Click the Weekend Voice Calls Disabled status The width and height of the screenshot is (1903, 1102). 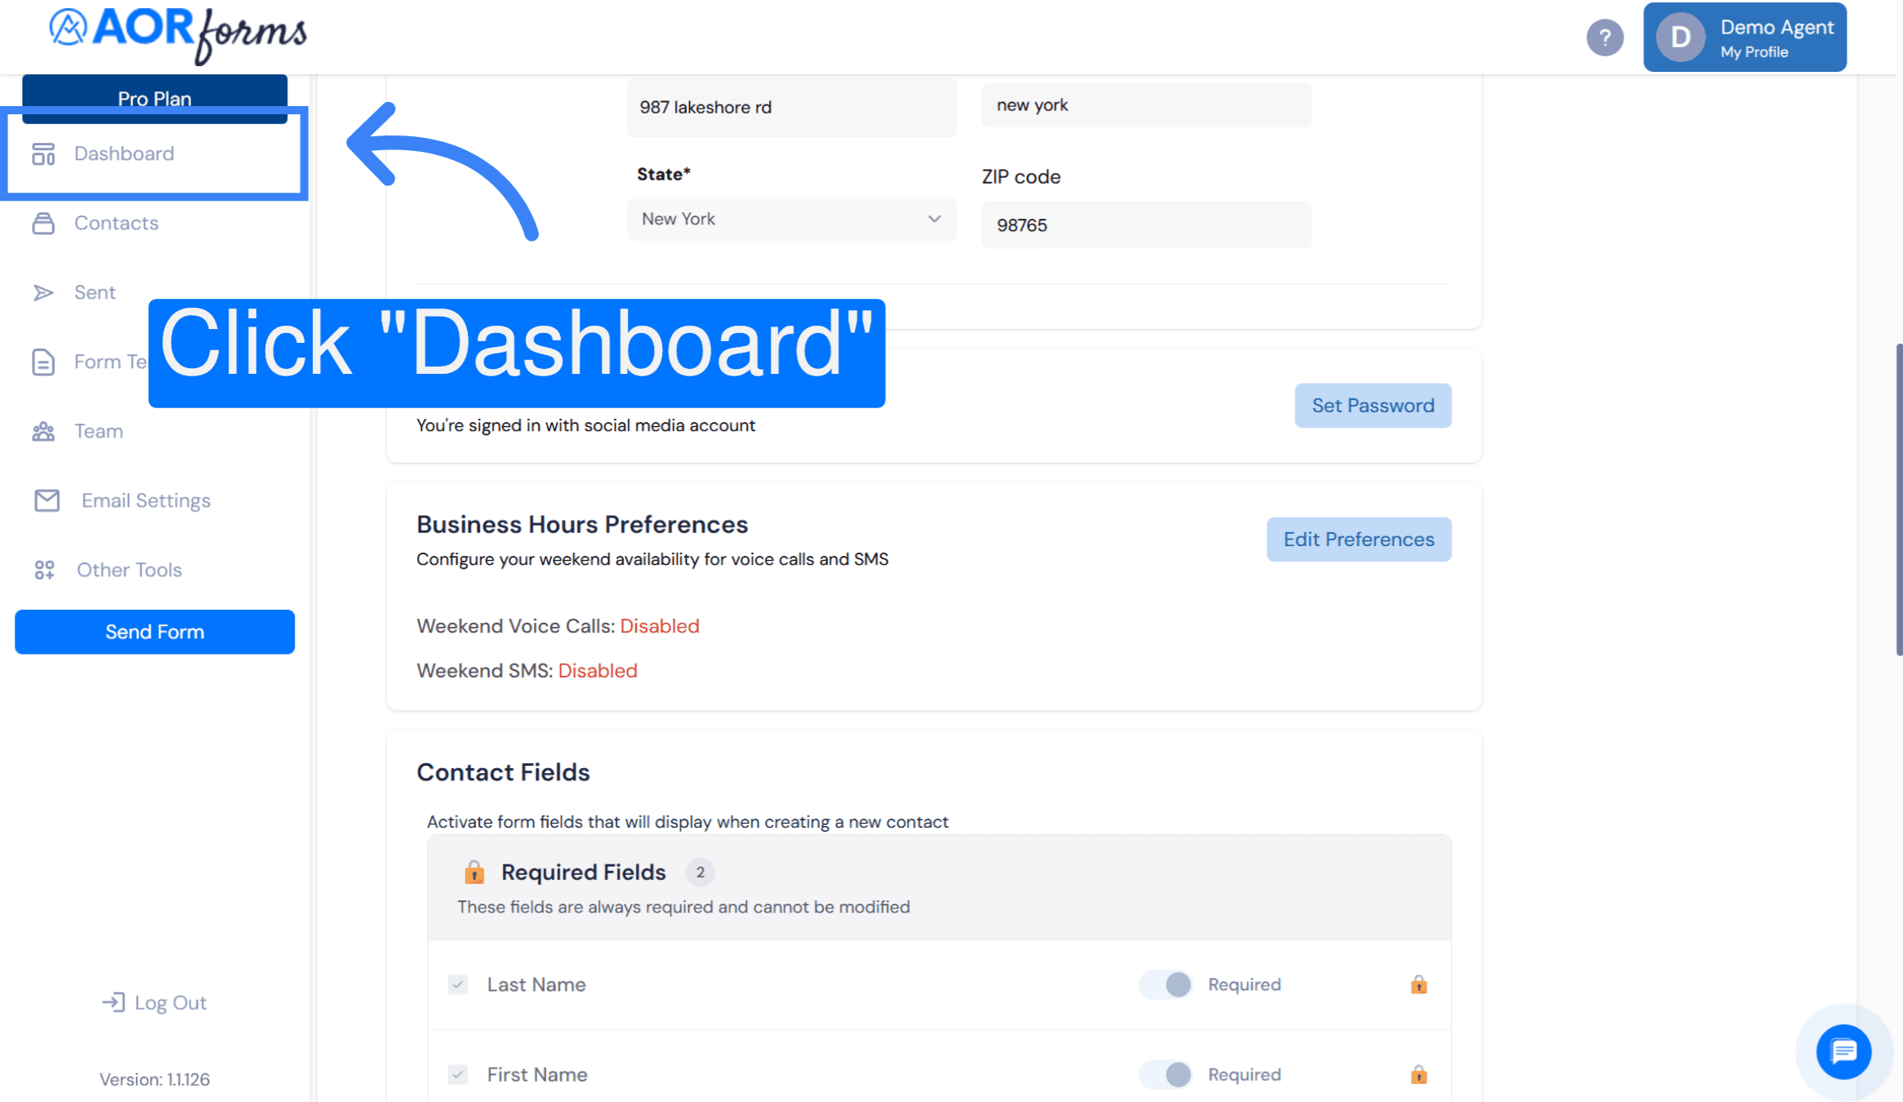pos(660,626)
